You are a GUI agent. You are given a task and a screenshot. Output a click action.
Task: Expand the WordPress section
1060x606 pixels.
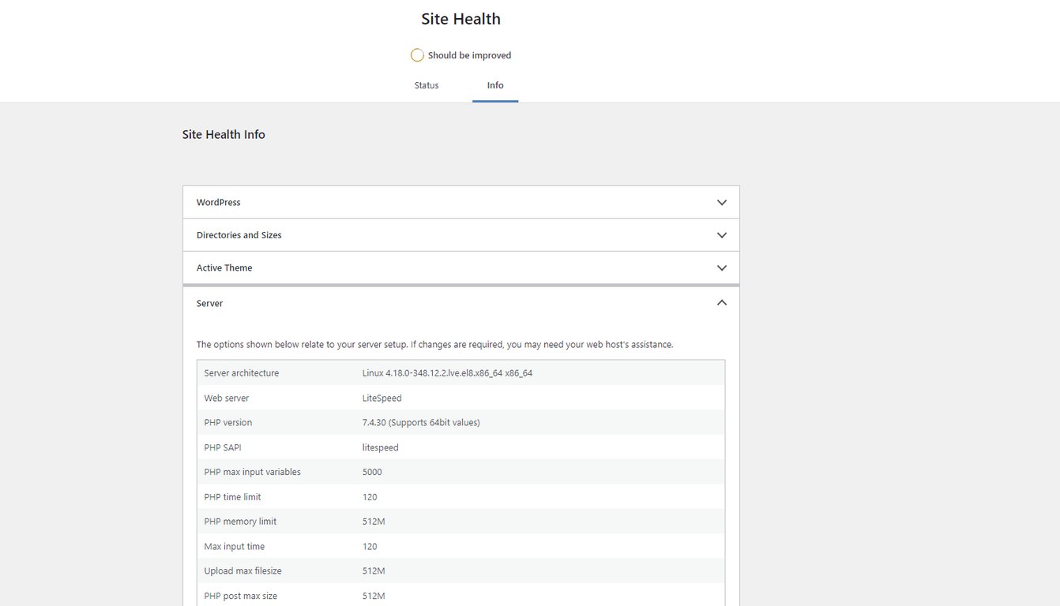click(x=460, y=202)
